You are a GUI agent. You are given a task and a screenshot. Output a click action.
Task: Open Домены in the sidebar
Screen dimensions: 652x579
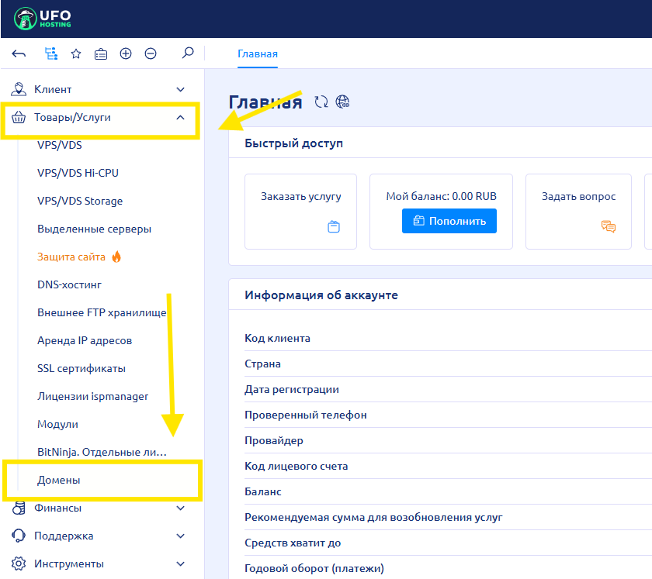59,481
